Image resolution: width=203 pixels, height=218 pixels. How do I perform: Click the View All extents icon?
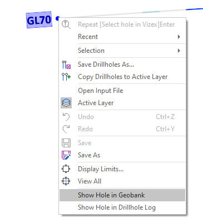point(66,181)
